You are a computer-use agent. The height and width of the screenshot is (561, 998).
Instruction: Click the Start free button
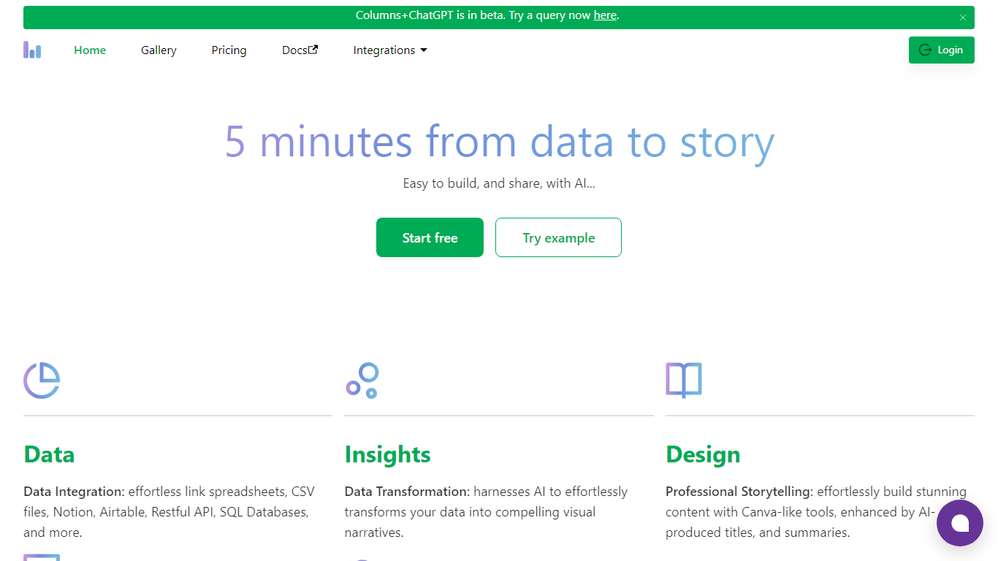(430, 237)
